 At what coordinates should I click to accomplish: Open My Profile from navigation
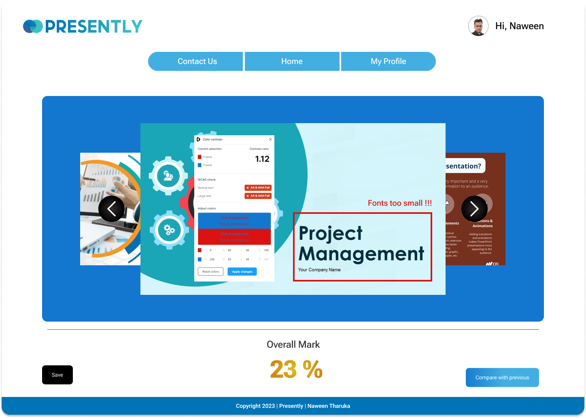(388, 62)
